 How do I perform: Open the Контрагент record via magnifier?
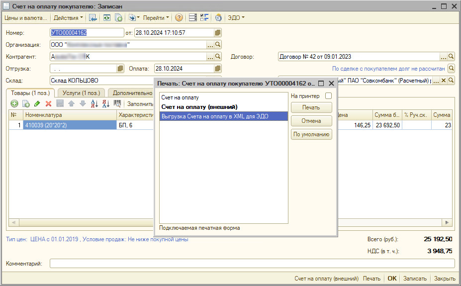tap(217, 56)
